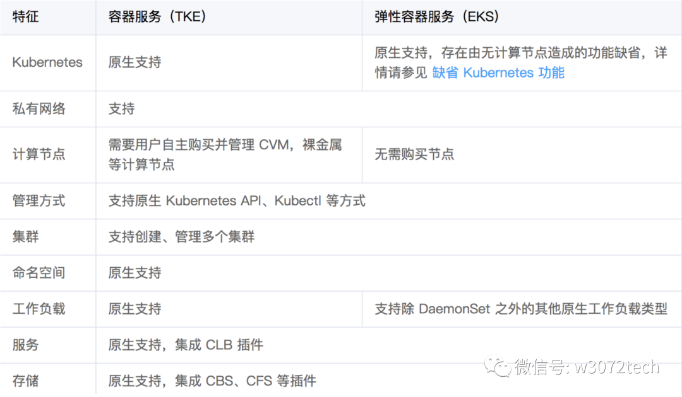Viewport: 682px width, 397px height.
Task: Click the 支持创建、管理多个集群 cell
Action: click(x=182, y=237)
